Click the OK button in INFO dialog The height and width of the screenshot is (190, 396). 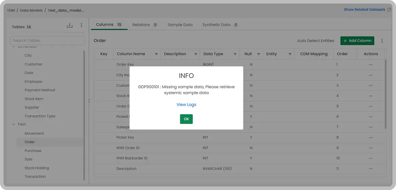click(x=186, y=119)
